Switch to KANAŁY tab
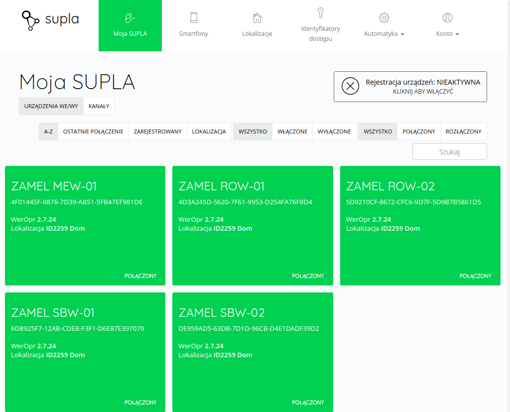 [99, 106]
